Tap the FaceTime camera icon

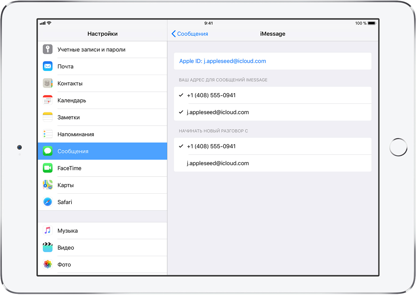click(48, 168)
